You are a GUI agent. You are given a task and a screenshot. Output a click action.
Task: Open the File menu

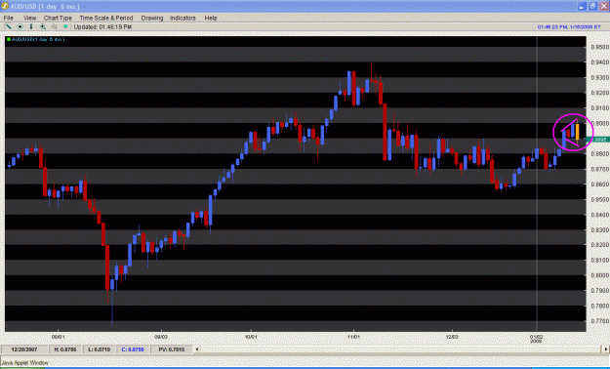pyautogui.click(x=8, y=18)
